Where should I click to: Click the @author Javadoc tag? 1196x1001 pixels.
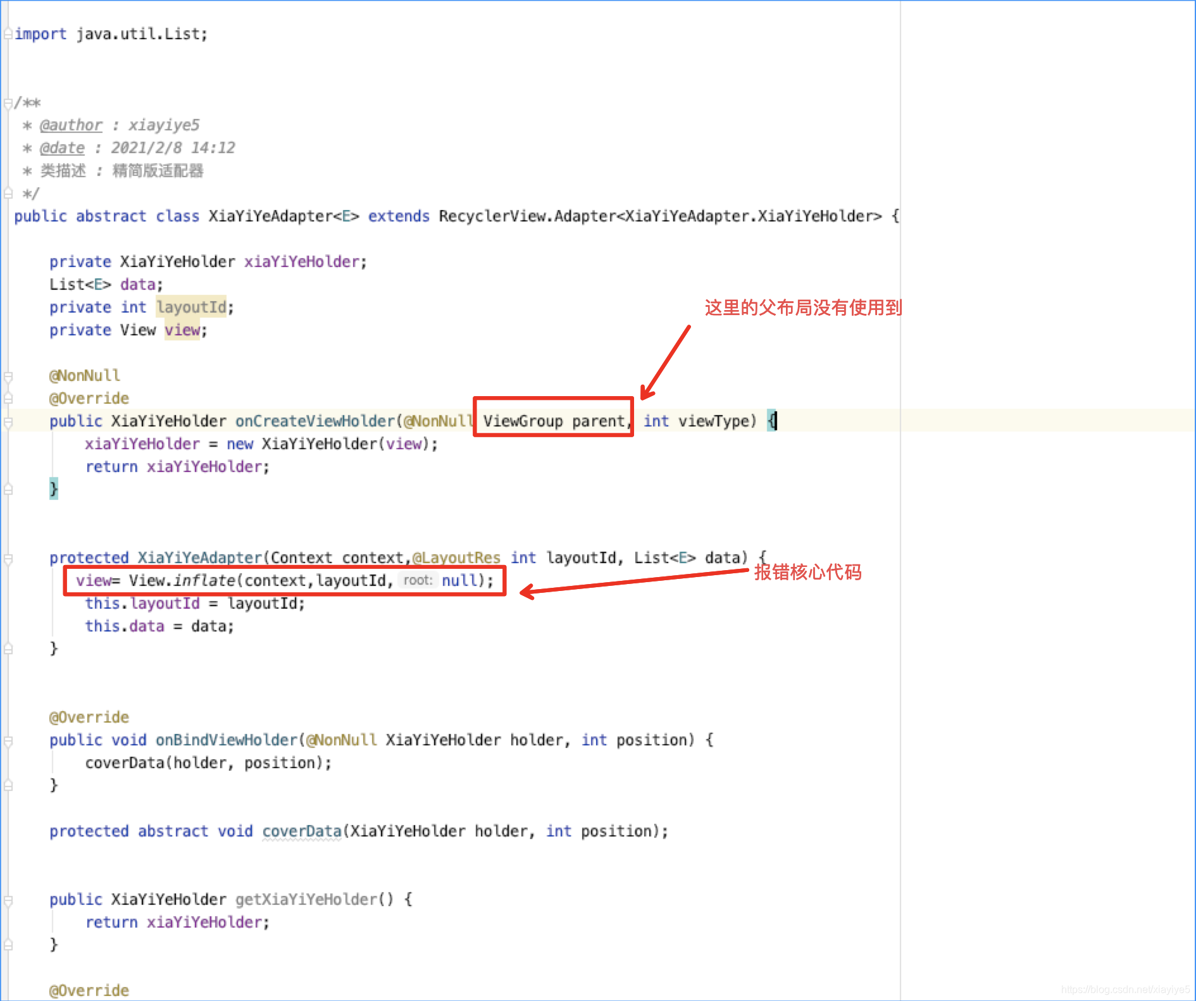71,125
